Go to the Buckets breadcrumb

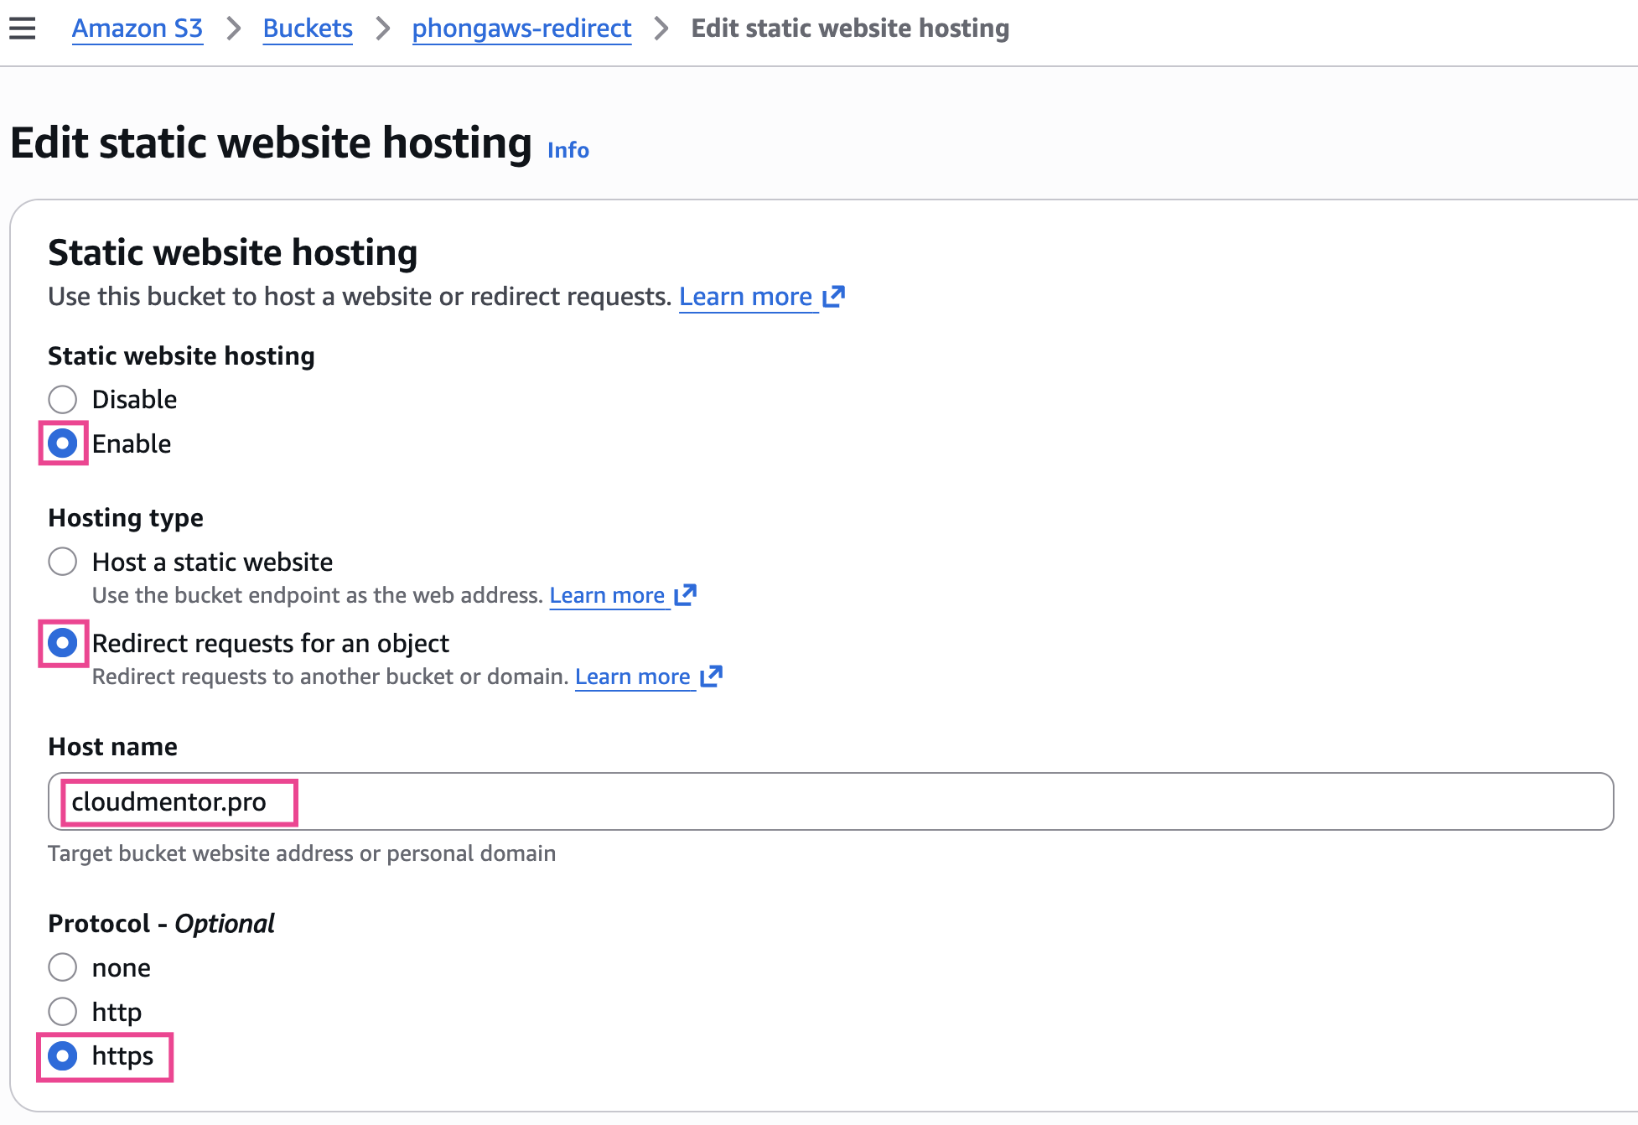(x=308, y=29)
